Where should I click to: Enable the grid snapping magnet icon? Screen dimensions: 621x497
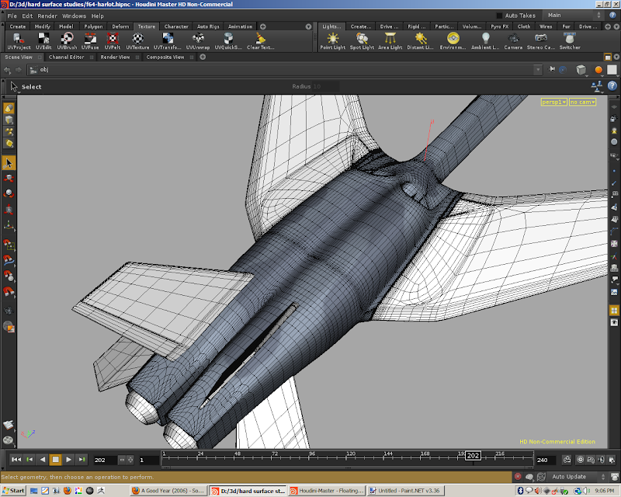point(9,245)
